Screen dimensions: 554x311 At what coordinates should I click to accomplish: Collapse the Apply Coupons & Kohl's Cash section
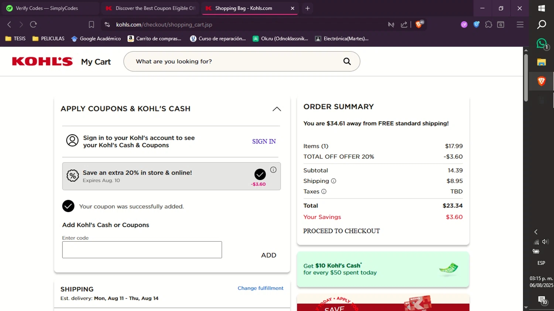click(277, 109)
